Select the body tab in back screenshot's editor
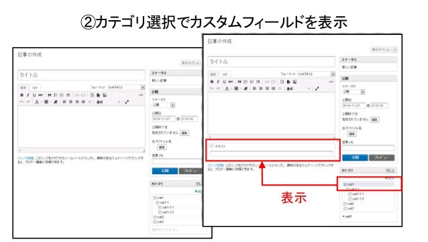Screen dimensions: 428x242 [23, 88]
